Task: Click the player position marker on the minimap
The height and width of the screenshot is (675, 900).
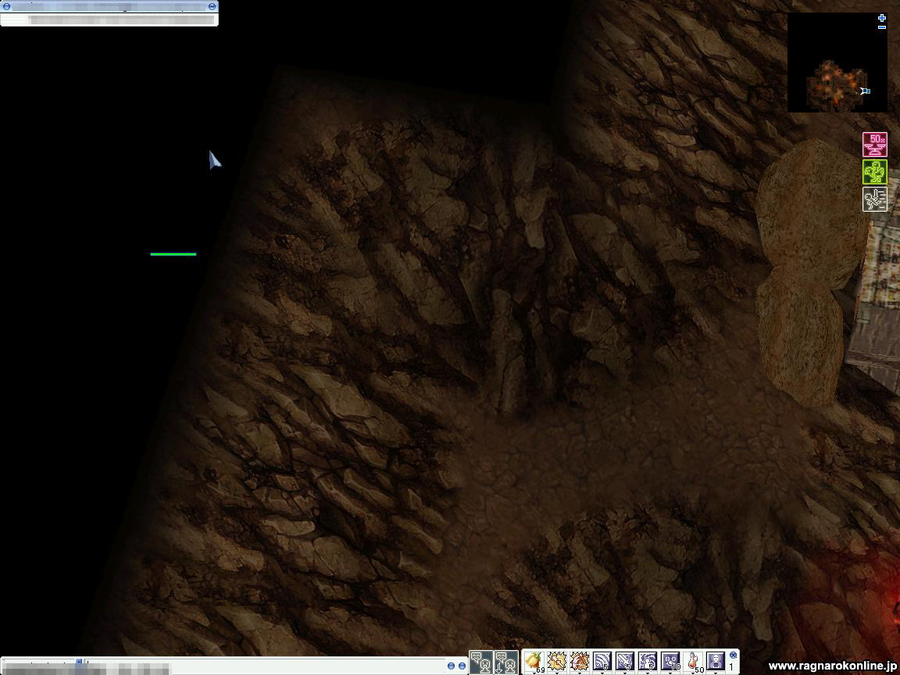Action: point(864,91)
